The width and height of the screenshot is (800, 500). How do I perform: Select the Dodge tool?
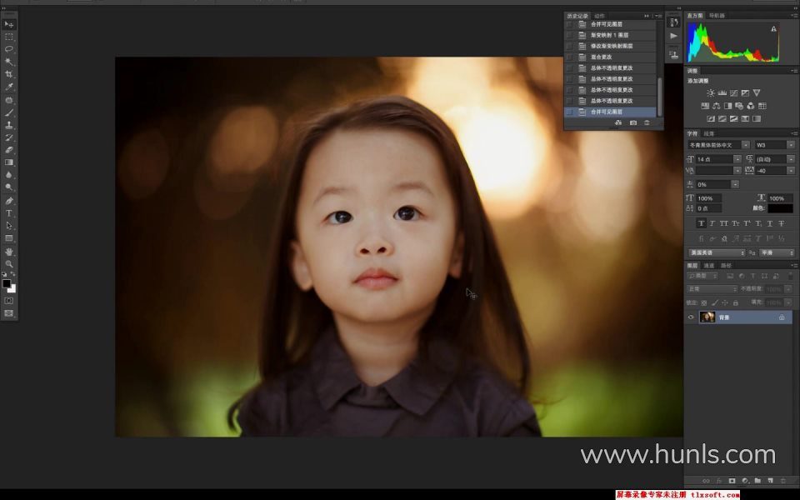pyautogui.click(x=8, y=187)
